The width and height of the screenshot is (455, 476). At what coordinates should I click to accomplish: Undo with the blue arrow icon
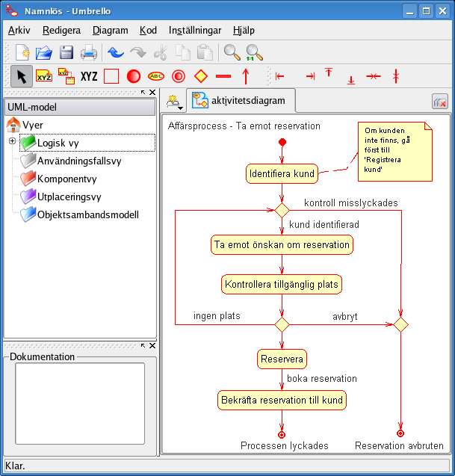click(x=115, y=52)
